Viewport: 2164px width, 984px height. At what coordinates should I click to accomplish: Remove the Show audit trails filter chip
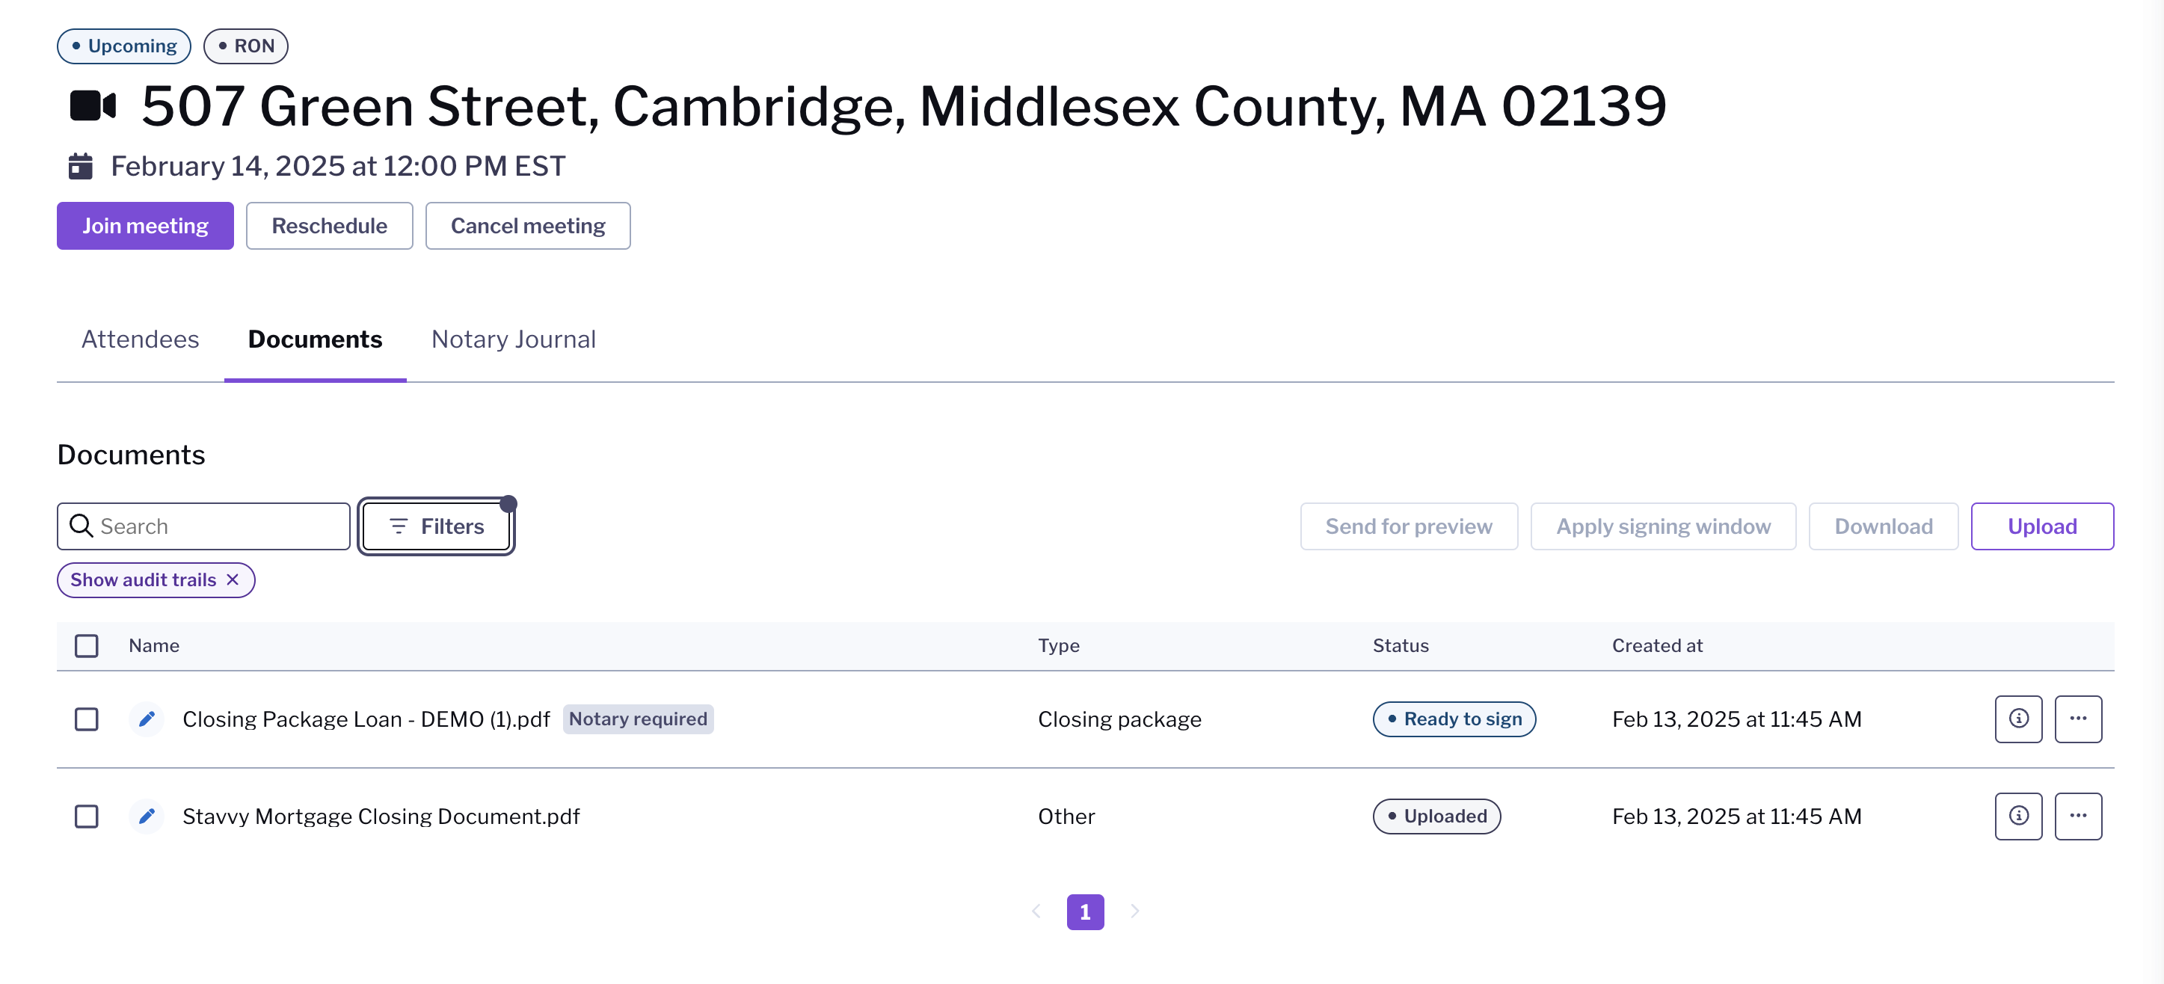coord(233,579)
